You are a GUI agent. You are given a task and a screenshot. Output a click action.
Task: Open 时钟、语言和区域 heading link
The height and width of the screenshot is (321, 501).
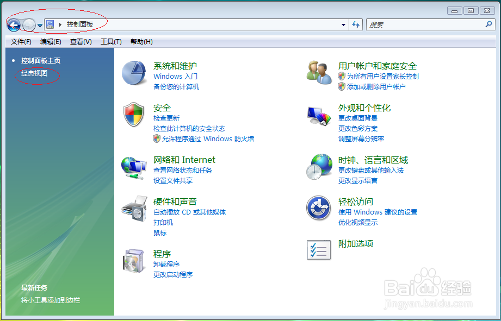point(373,160)
